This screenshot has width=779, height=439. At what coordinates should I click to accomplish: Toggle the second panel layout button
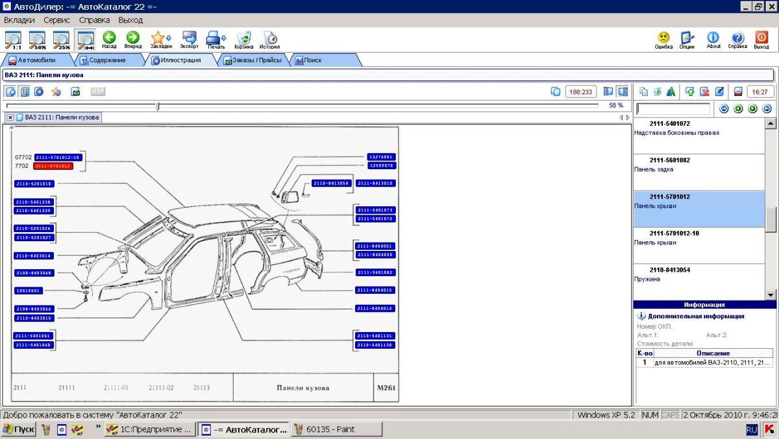[x=623, y=91]
